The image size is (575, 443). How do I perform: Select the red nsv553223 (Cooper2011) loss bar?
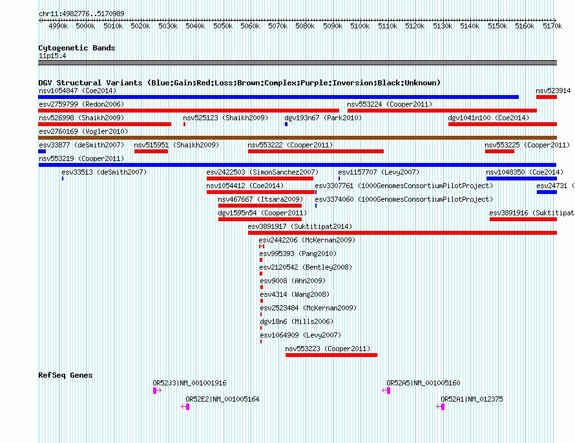coord(331,355)
